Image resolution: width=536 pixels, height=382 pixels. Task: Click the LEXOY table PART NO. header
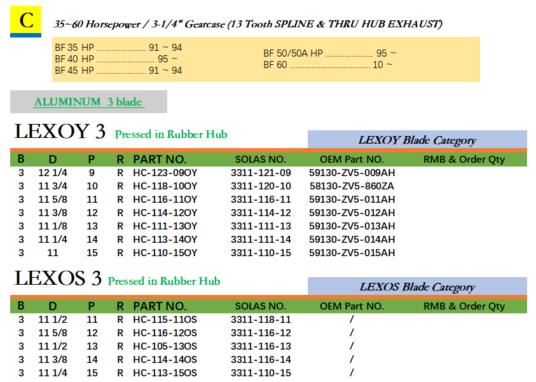coord(160,160)
